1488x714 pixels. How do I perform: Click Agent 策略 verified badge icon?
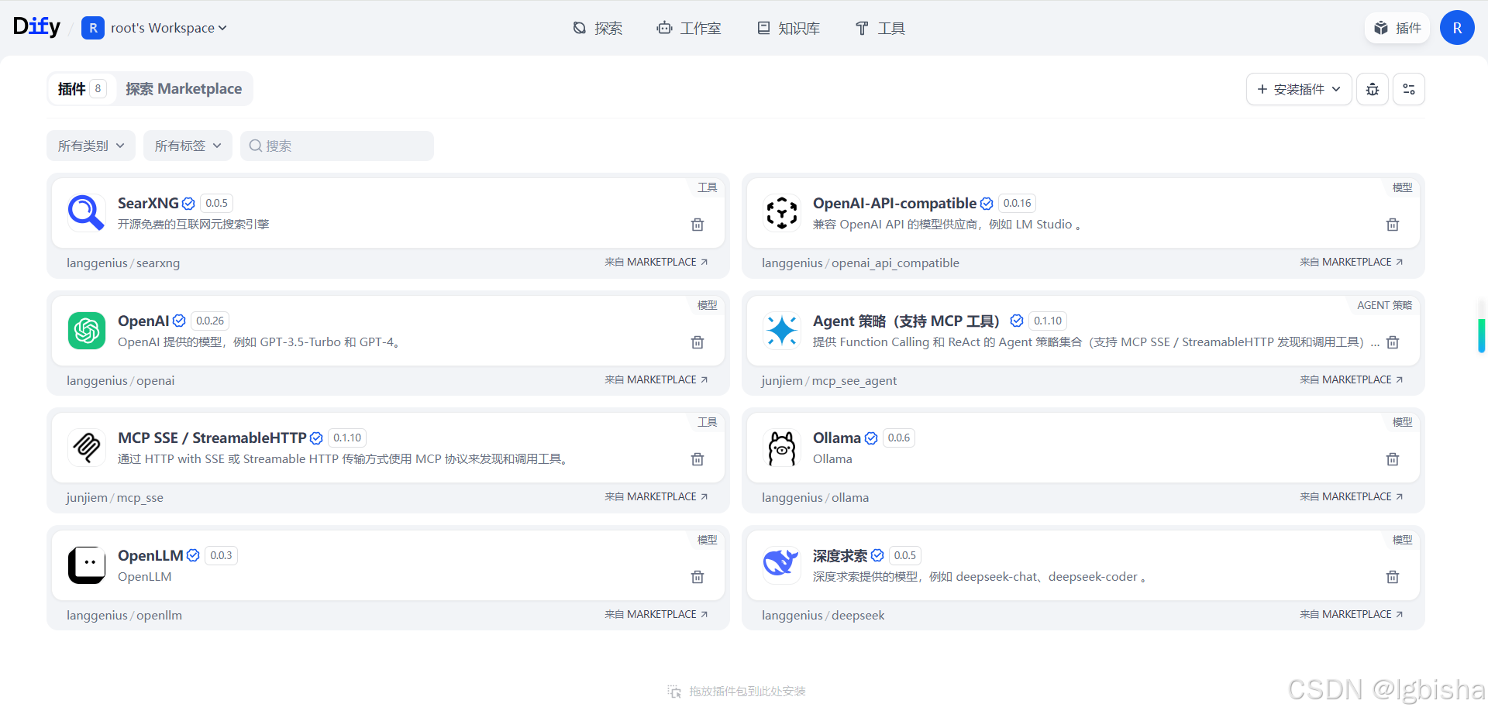click(1017, 321)
